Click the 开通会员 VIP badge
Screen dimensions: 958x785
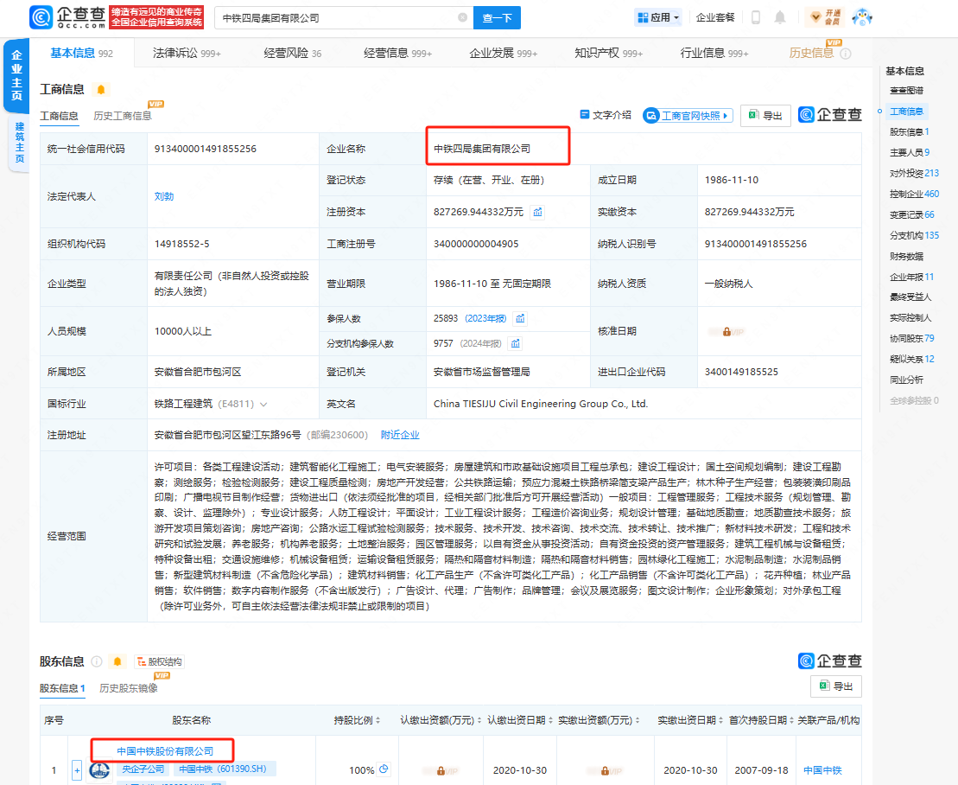click(x=826, y=17)
